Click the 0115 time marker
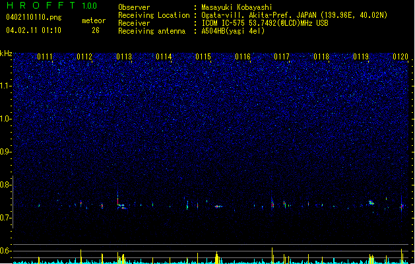 pyautogui.click(x=203, y=57)
